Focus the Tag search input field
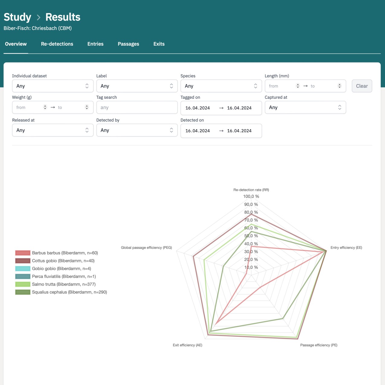Viewport: 385px width, 385px height. pyautogui.click(x=137, y=107)
